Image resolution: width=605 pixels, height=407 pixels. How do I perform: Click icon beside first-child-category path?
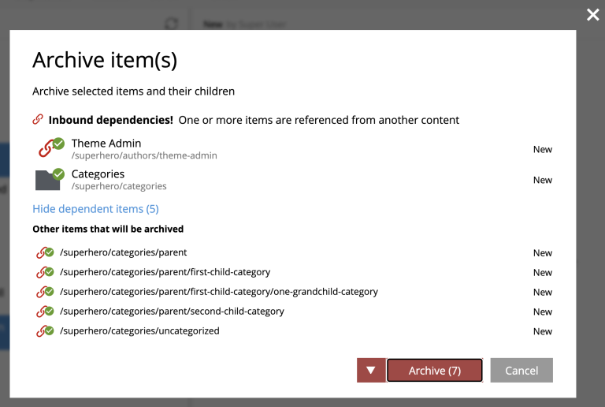(44, 272)
